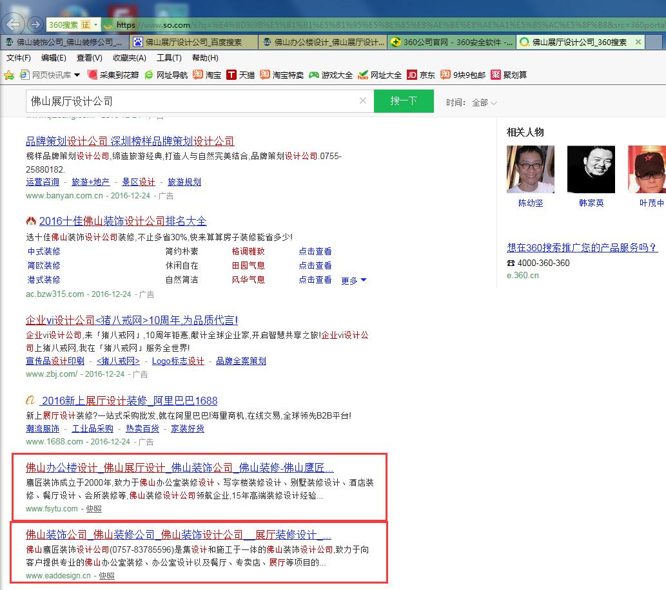This screenshot has height=590, width=666.
Task: Click the 运营咨询 sublink
Action: pyautogui.click(x=43, y=182)
